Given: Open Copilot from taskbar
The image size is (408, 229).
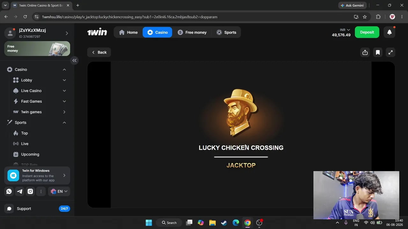Looking at the screenshot, I should 200,223.
